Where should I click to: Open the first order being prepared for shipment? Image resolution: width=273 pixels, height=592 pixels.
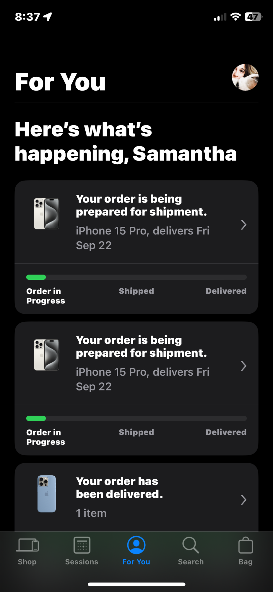(136, 222)
